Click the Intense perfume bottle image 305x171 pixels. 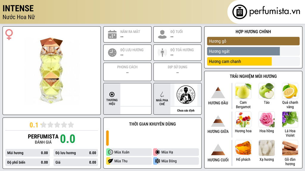(x=51, y=70)
